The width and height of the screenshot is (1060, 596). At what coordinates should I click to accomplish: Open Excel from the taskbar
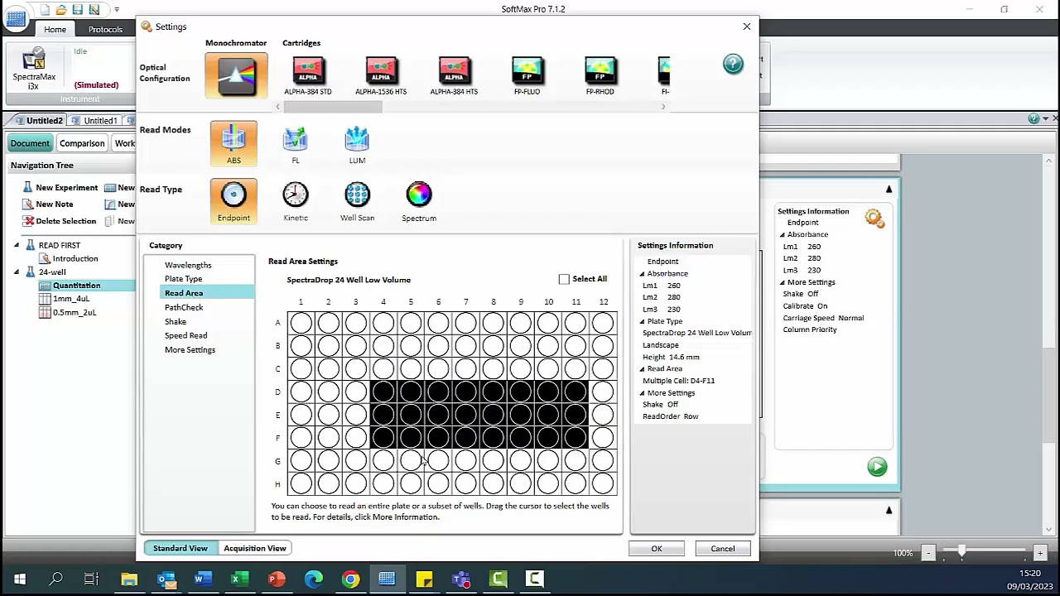point(238,579)
